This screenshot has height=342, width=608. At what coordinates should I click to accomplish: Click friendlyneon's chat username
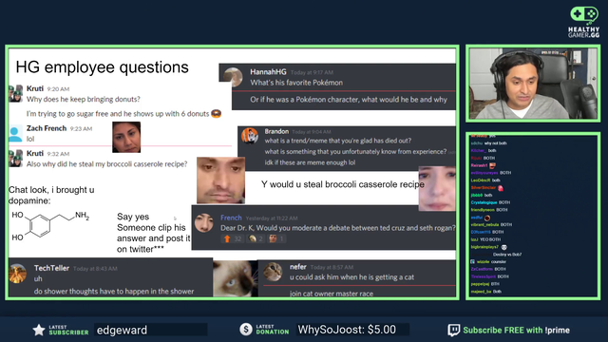[483, 210]
